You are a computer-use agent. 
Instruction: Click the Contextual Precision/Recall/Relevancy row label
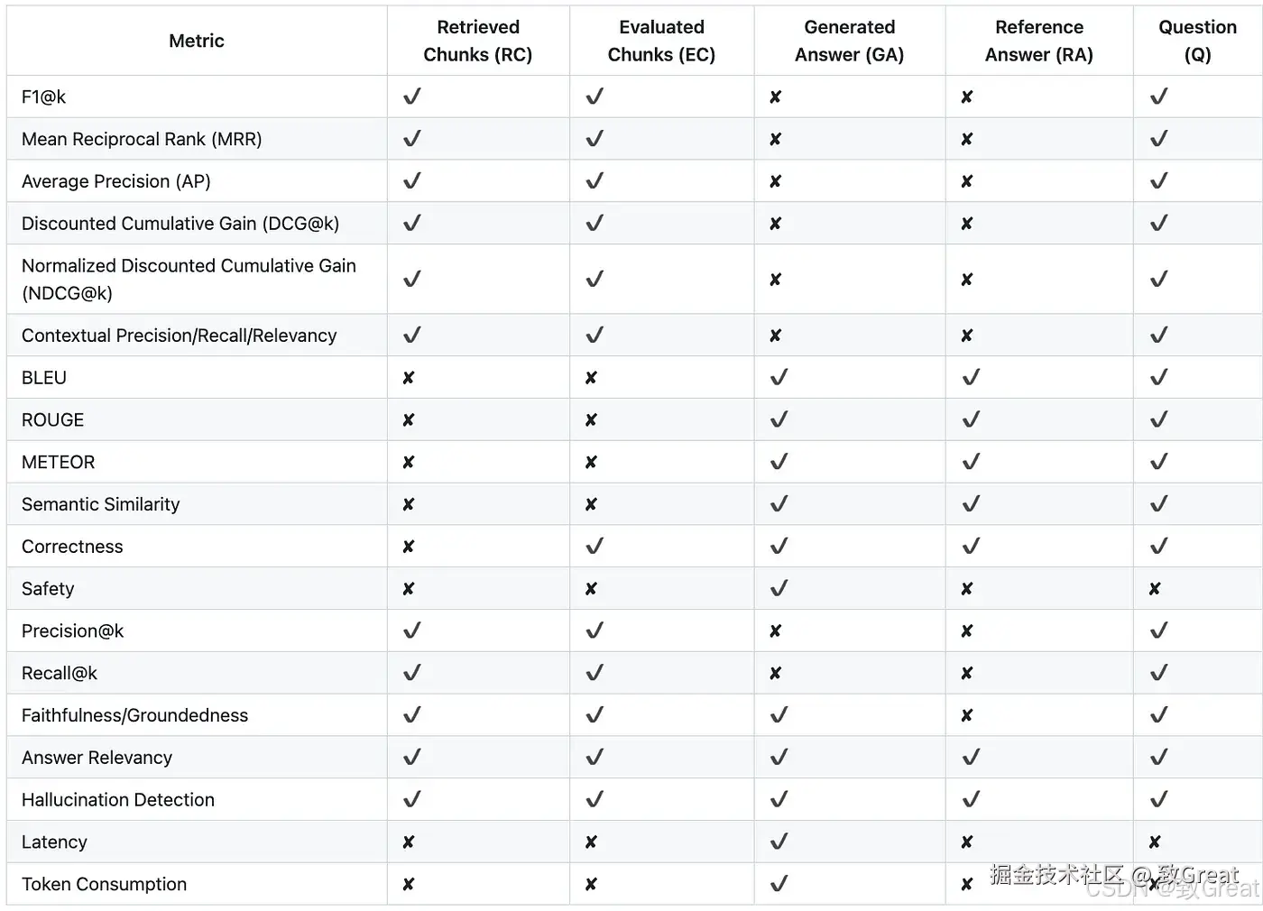[179, 336]
